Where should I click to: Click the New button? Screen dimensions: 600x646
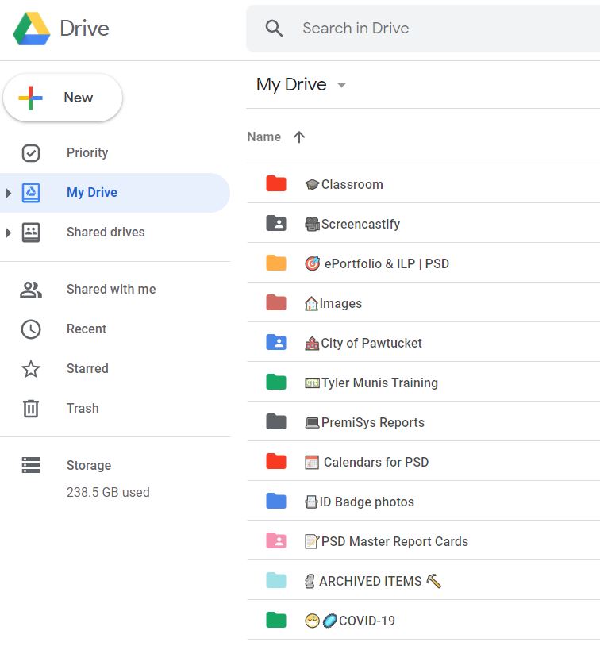coord(63,98)
